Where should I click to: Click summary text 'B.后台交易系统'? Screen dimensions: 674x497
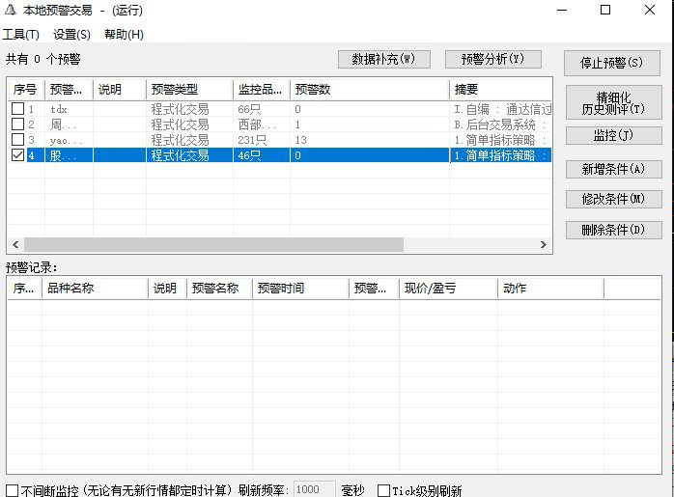[x=494, y=124]
